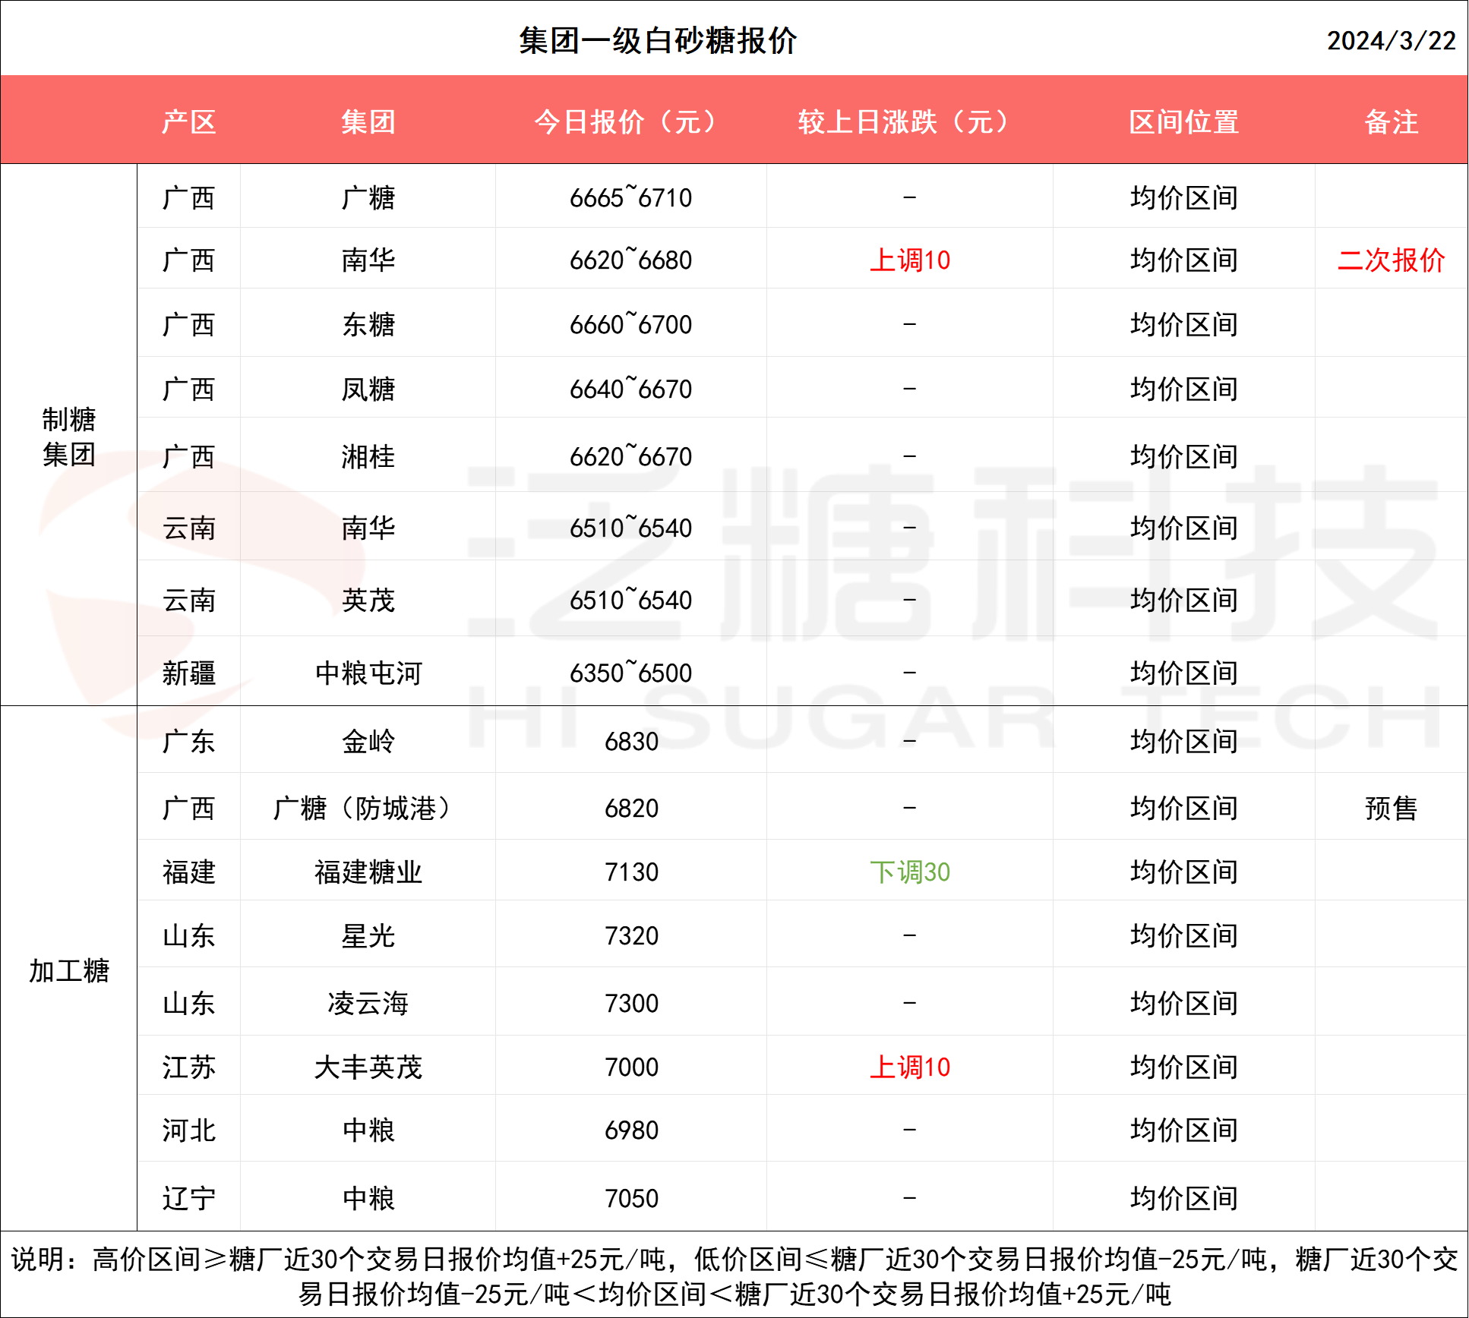Click the red 二次报价 note
The height and width of the screenshot is (1318, 1469).
point(1392,260)
